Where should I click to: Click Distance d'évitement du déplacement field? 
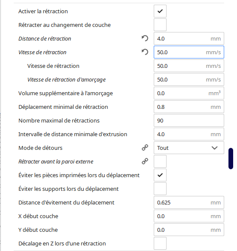tap(189, 202)
